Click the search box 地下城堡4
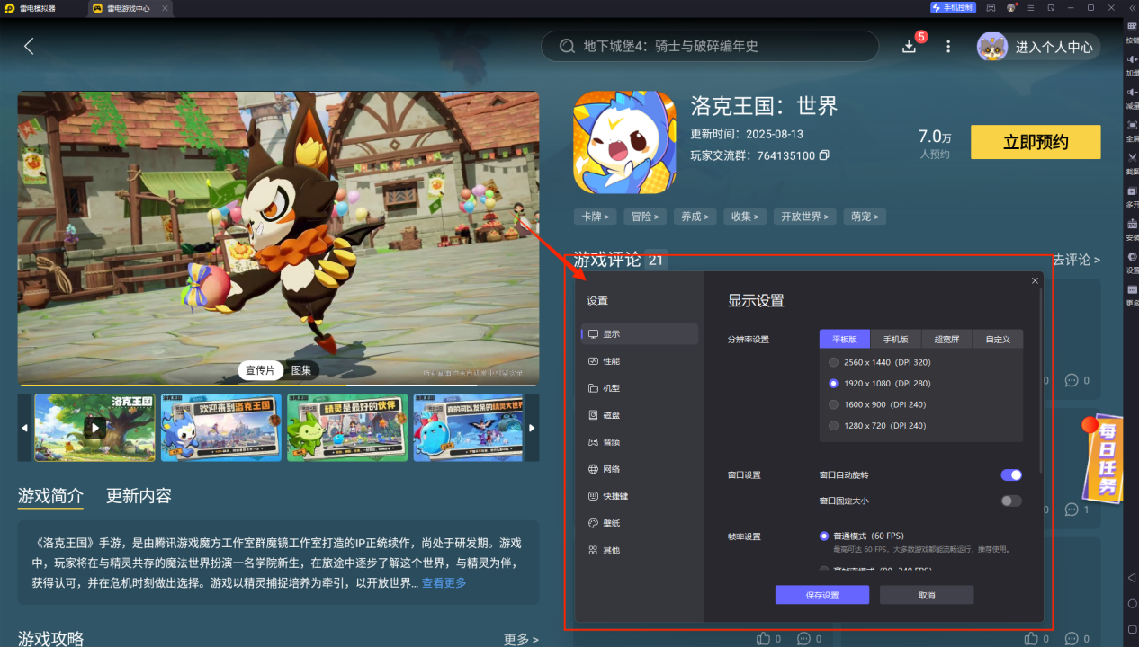The height and width of the screenshot is (647, 1139). (x=710, y=46)
